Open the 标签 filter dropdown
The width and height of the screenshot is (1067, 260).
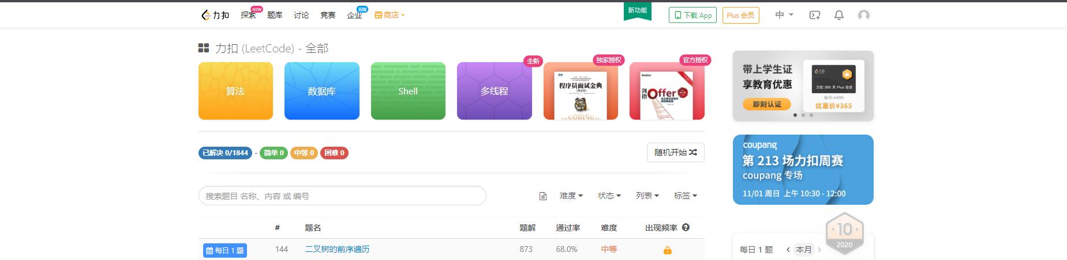[x=685, y=196]
